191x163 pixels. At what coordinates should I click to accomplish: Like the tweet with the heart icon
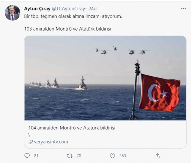112,156
